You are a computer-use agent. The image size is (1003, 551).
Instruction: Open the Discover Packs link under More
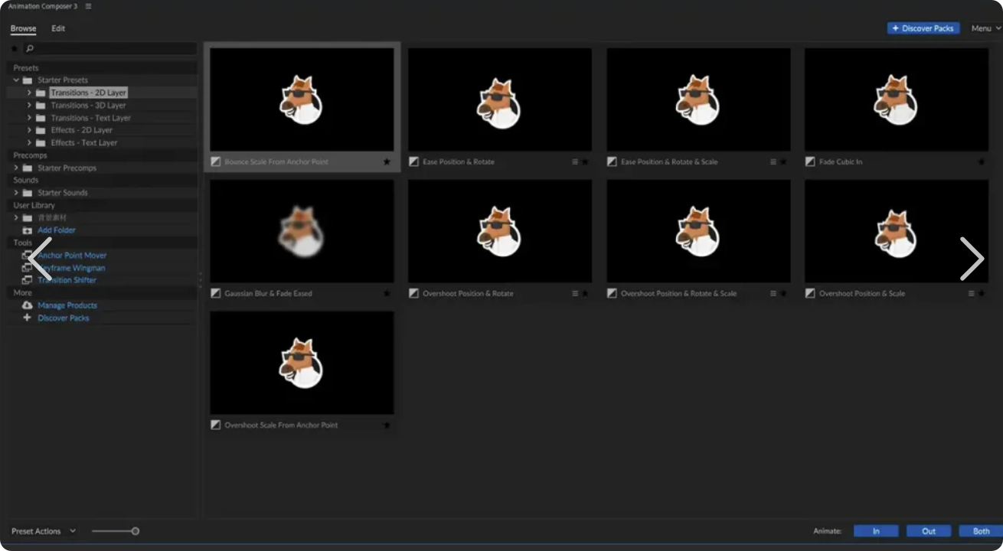[64, 318]
